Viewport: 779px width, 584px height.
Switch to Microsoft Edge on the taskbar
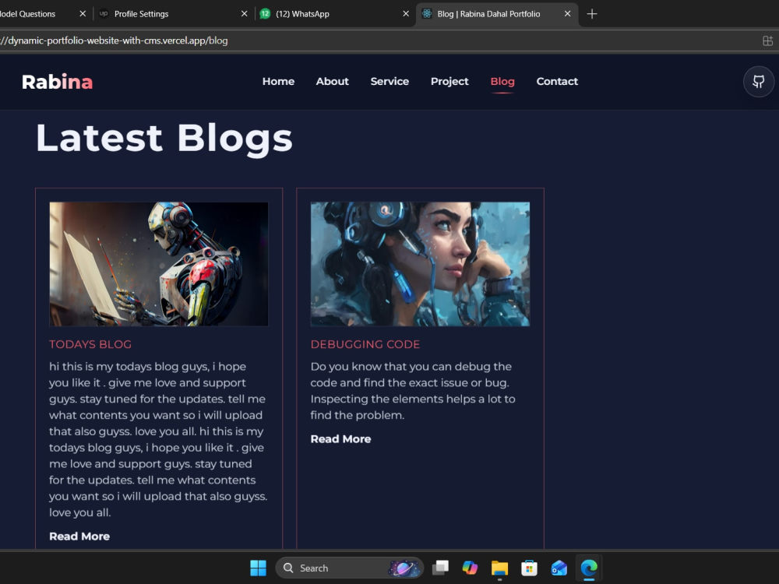[x=589, y=568]
